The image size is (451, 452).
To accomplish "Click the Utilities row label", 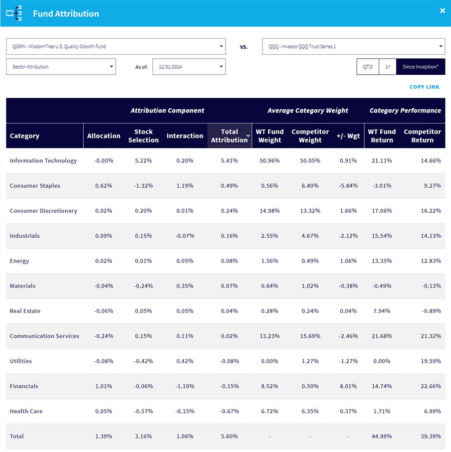I will pos(21,361).
